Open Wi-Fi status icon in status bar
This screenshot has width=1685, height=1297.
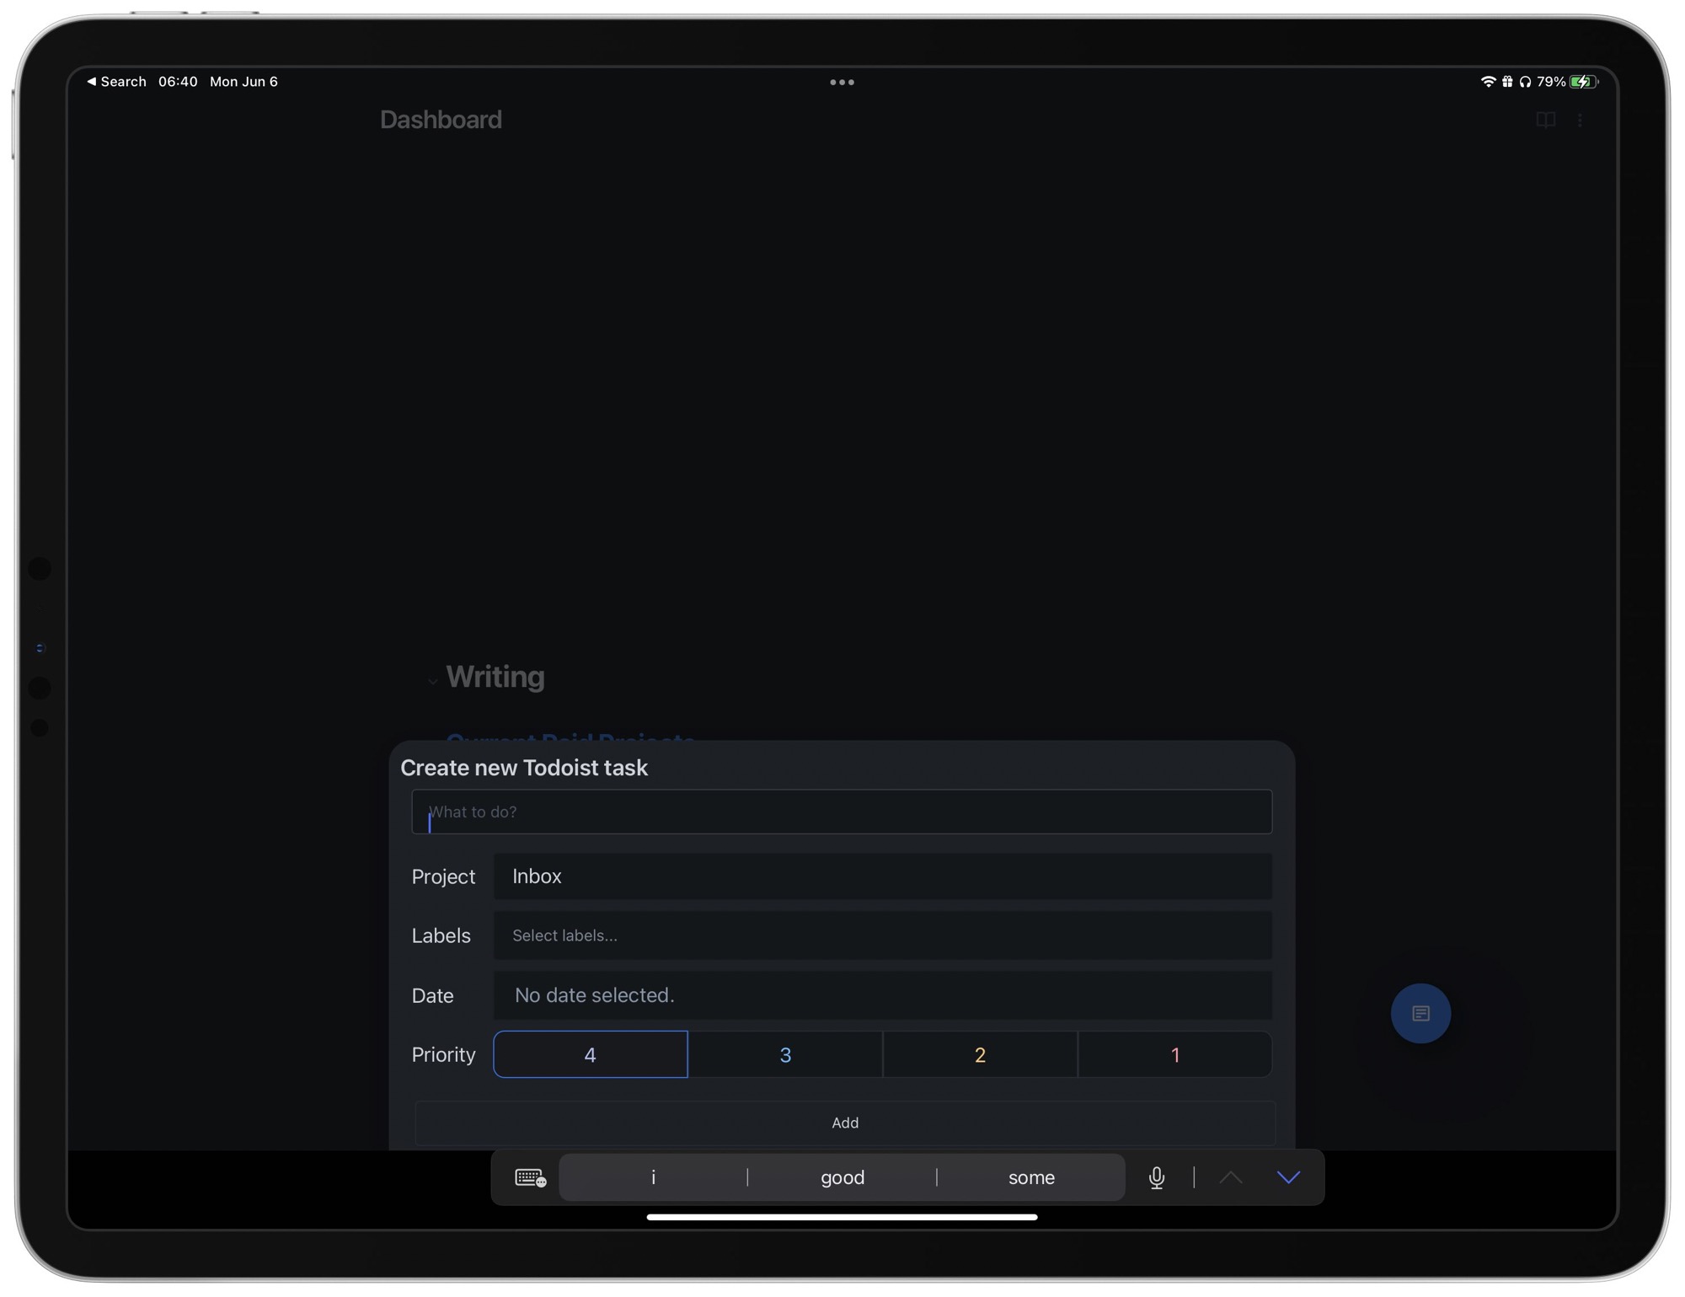point(1488,81)
